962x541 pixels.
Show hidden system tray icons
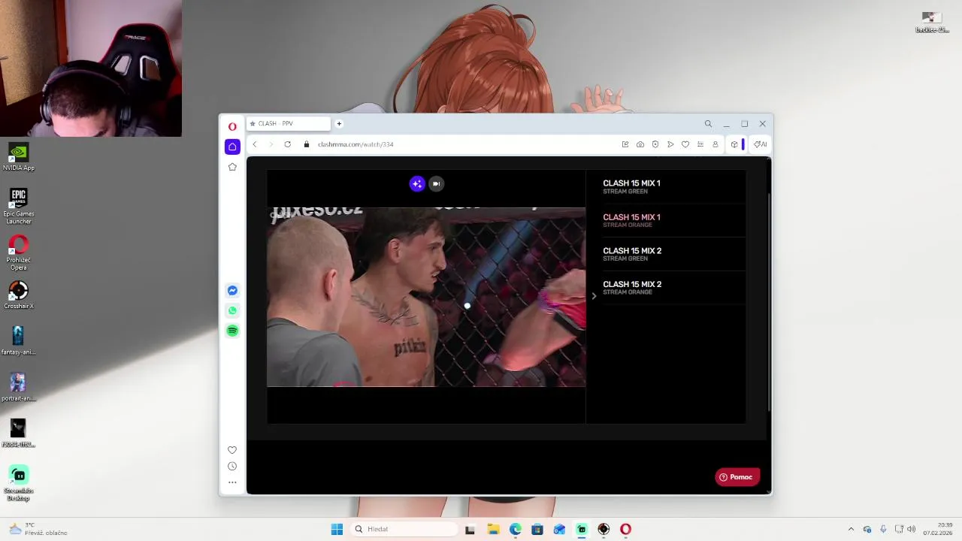point(851,529)
